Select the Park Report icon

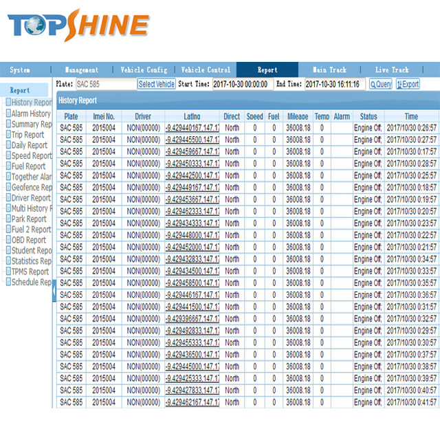click(8, 219)
